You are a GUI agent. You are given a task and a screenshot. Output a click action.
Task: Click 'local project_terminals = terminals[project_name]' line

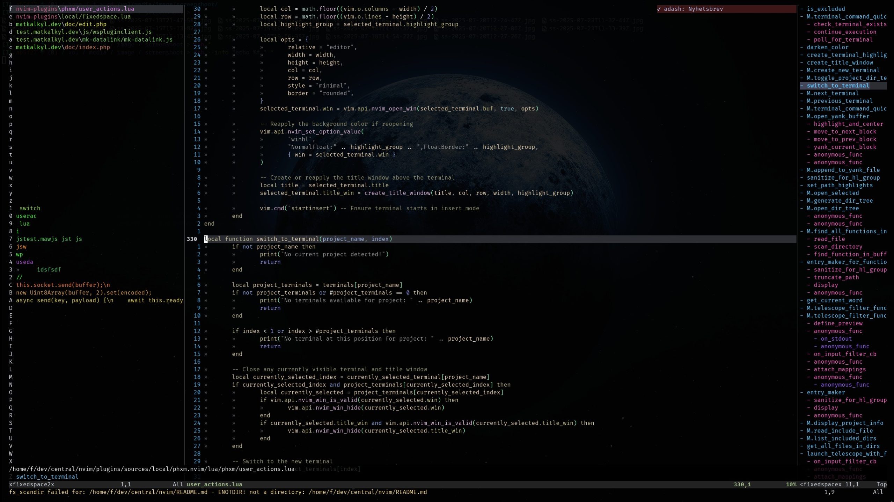[317, 285]
